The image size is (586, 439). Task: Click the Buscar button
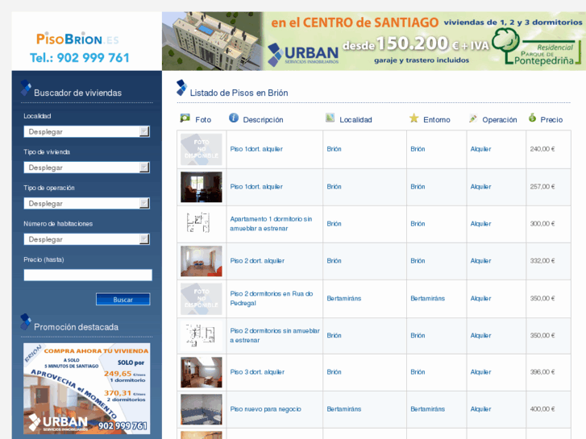tap(123, 300)
